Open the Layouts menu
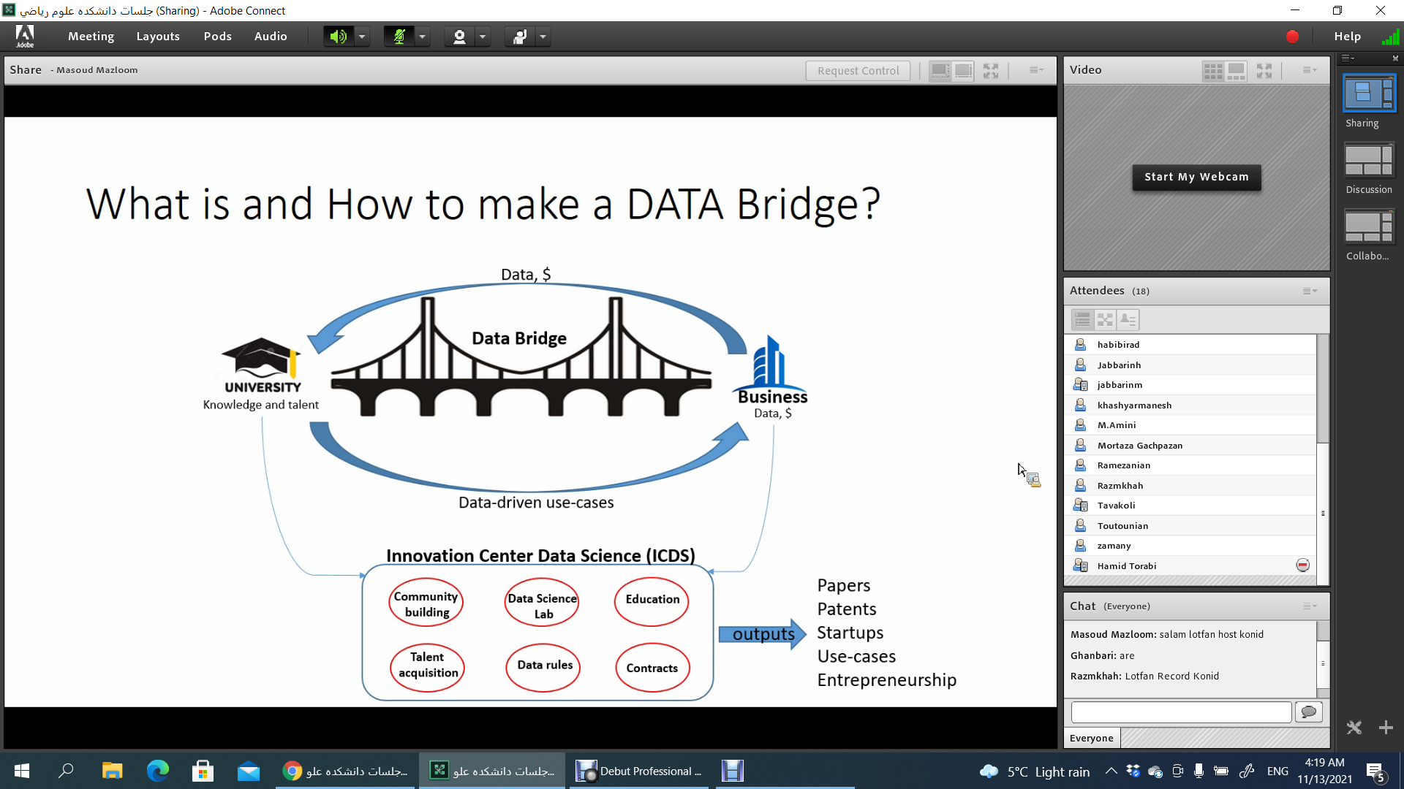The width and height of the screenshot is (1404, 789). [x=158, y=37]
